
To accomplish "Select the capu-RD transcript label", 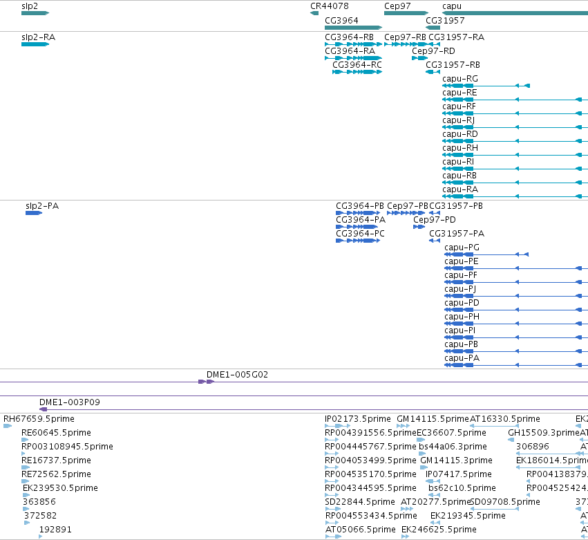I will (x=460, y=134).
